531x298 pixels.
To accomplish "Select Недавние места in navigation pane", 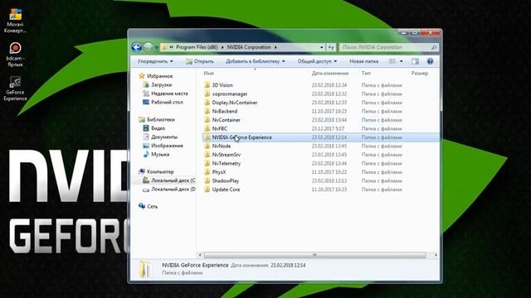I will [x=169, y=94].
